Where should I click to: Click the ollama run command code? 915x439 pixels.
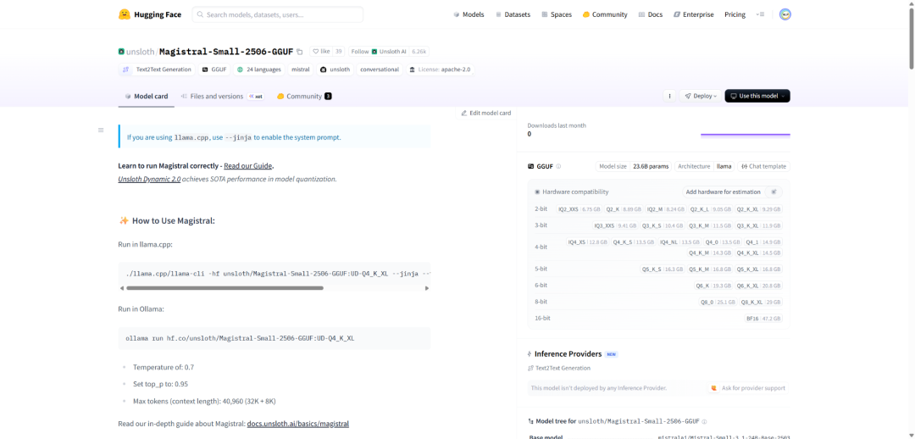click(240, 338)
